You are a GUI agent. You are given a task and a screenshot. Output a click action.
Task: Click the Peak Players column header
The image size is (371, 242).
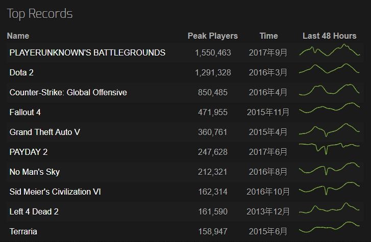[212, 36]
